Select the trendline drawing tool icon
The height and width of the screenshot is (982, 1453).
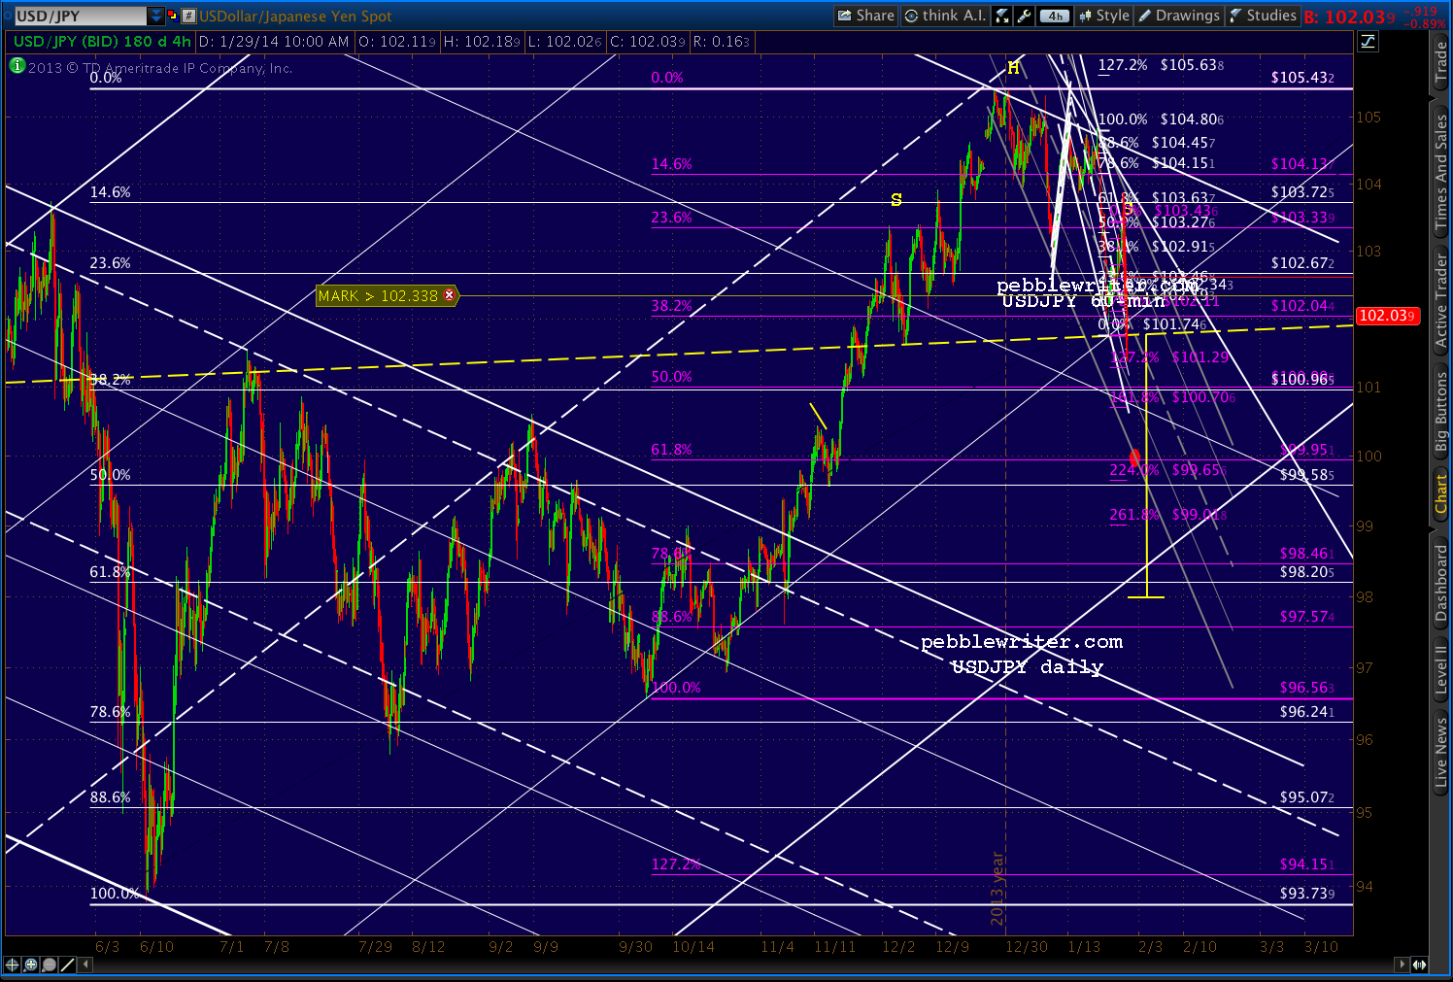click(68, 965)
